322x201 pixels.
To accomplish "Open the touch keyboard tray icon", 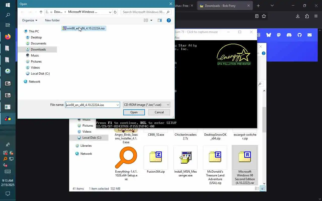I will pos(8,172).
